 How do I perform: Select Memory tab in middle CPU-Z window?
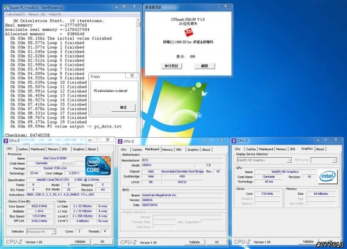[x=168, y=150]
